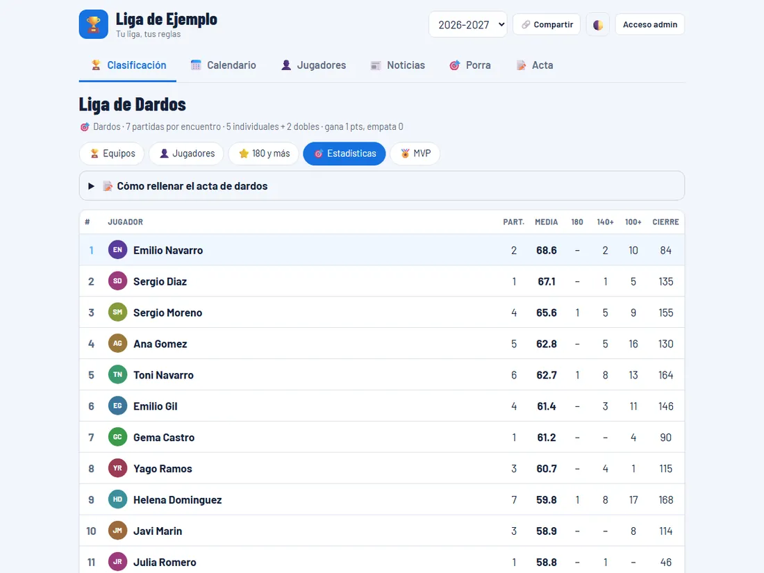This screenshot has width=764, height=573.
Task: Switch to the Porra tab
Action: 470,65
